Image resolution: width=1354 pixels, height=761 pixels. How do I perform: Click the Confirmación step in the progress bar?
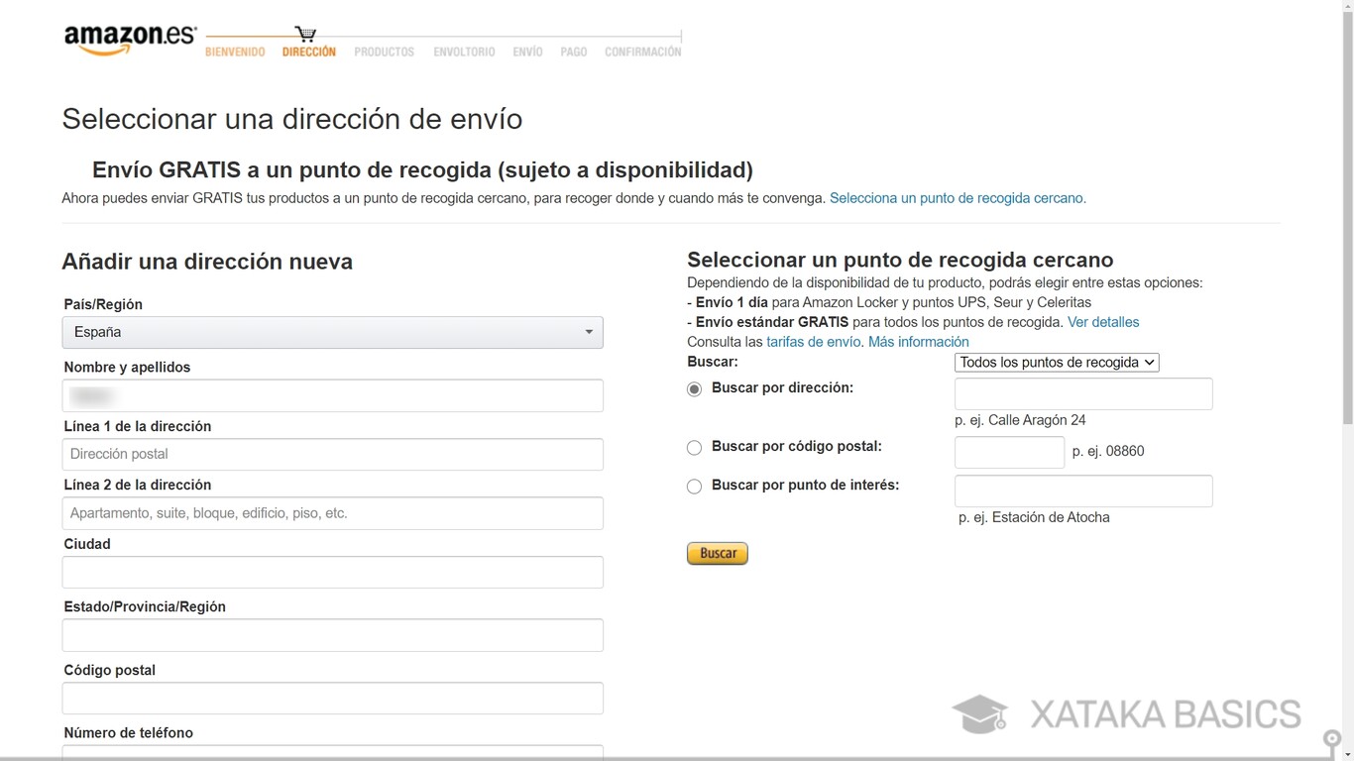click(642, 51)
